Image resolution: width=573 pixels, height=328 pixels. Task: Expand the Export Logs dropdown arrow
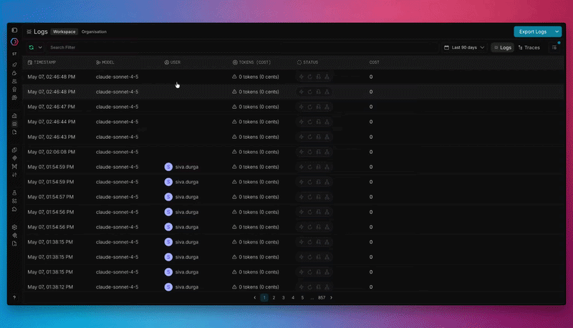(557, 32)
